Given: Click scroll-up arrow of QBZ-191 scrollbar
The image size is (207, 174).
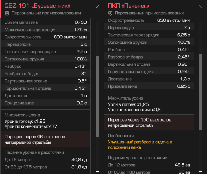Looking at the screenshot, I should 97,22.
